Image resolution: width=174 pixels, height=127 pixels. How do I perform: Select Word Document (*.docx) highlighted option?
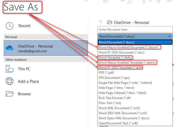(x=135, y=42)
